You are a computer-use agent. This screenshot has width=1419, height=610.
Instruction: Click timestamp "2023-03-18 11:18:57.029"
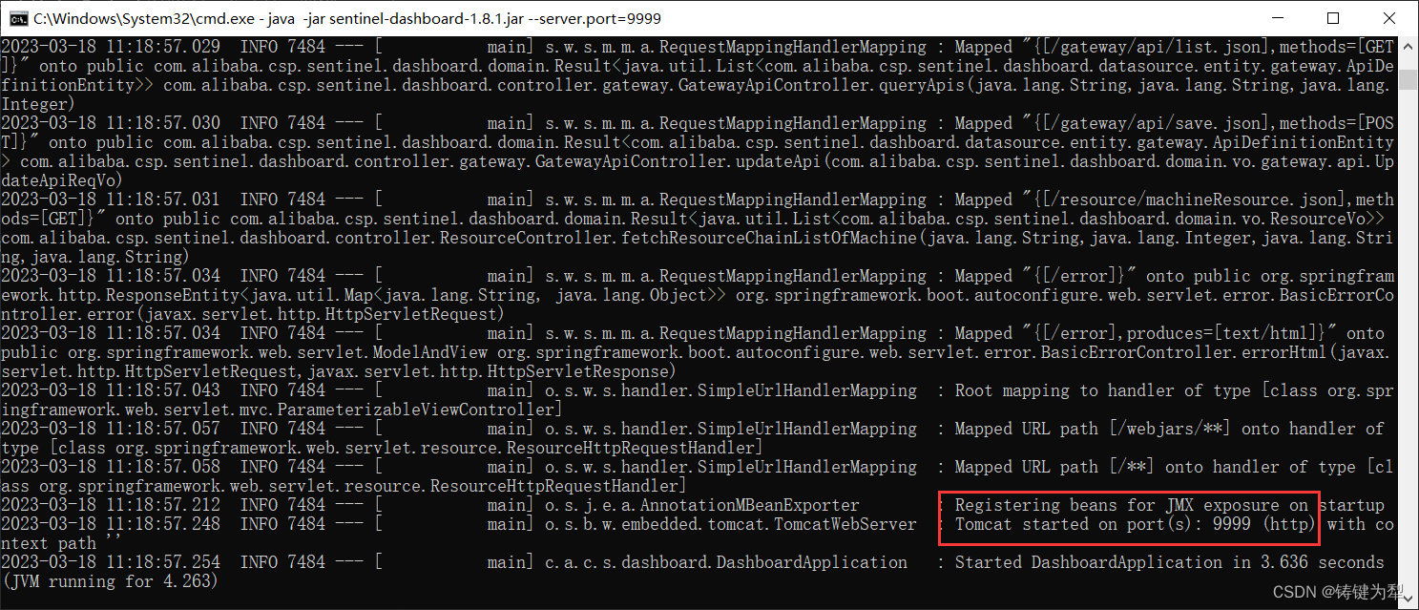(111, 47)
